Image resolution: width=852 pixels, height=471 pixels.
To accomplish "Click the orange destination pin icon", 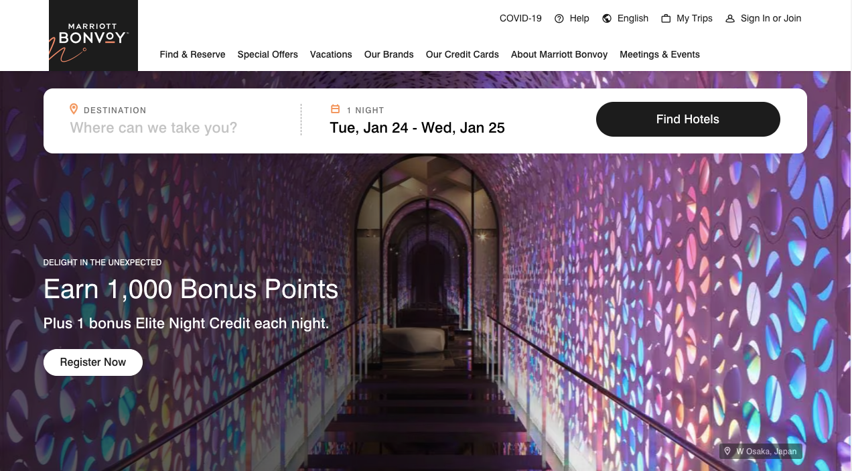I will pyautogui.click(x=74, y=109).
